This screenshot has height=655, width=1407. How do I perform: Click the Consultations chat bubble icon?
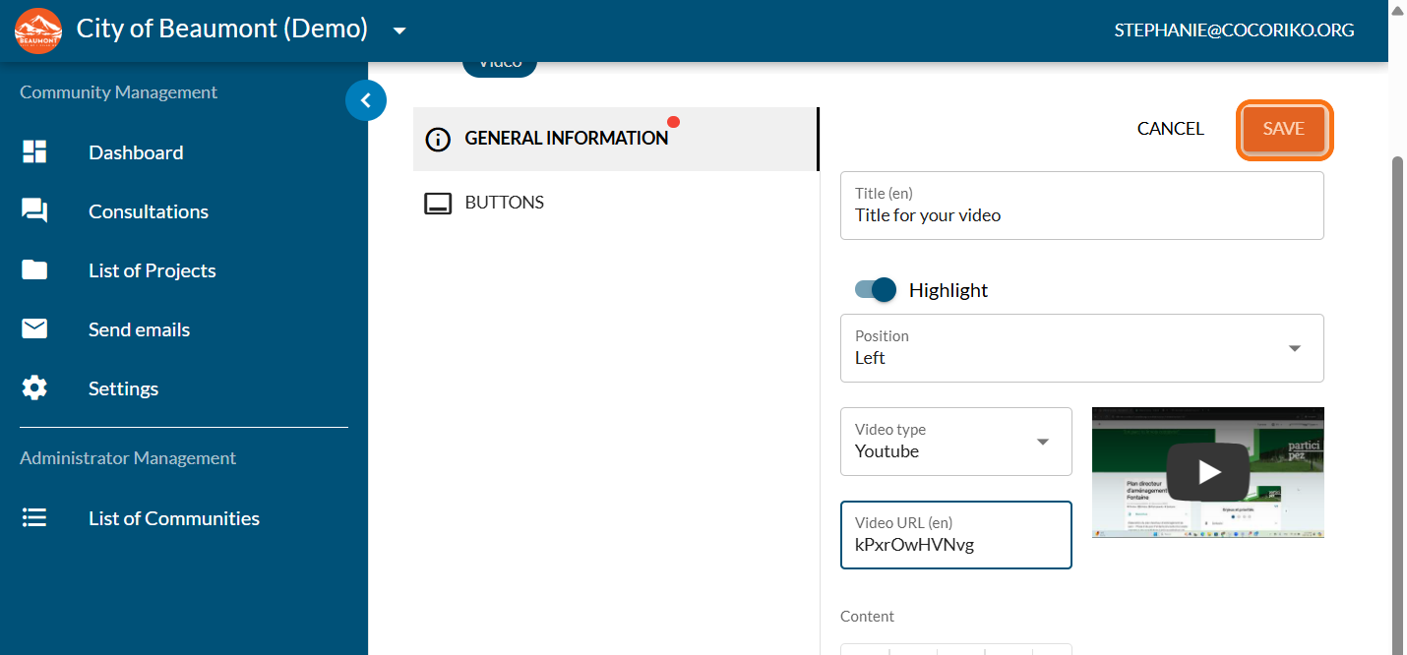click(x=34, y=211)
